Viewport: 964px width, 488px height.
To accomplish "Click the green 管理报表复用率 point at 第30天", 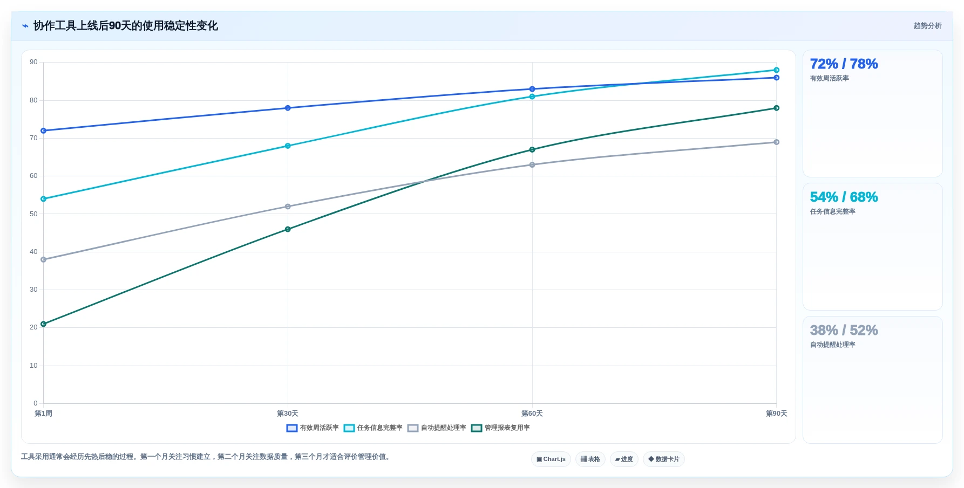I will 288,230.
